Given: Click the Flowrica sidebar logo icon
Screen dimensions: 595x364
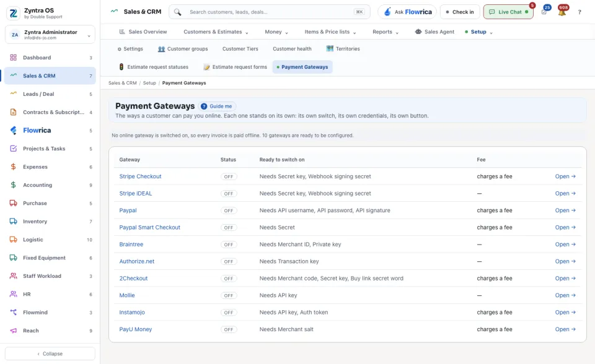Looking at the screenshot, I should (13, 131).
